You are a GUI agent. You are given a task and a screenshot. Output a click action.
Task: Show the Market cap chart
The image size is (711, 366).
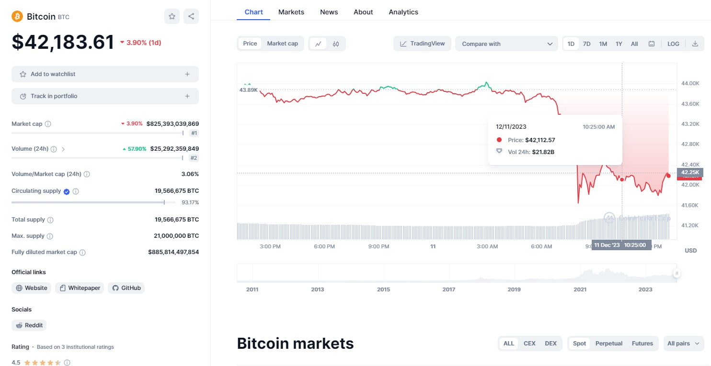coord(283,44)
